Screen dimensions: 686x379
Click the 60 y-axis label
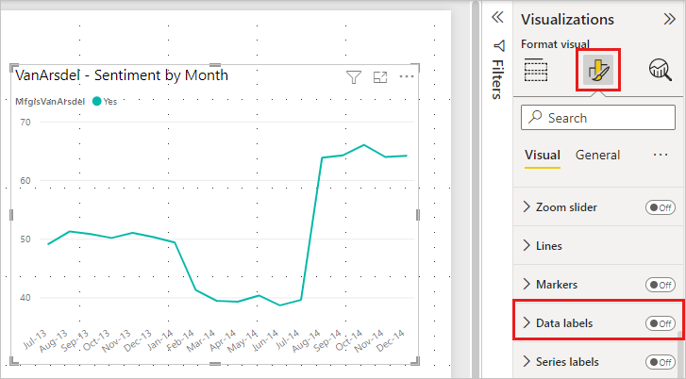[x=25, y=180]
